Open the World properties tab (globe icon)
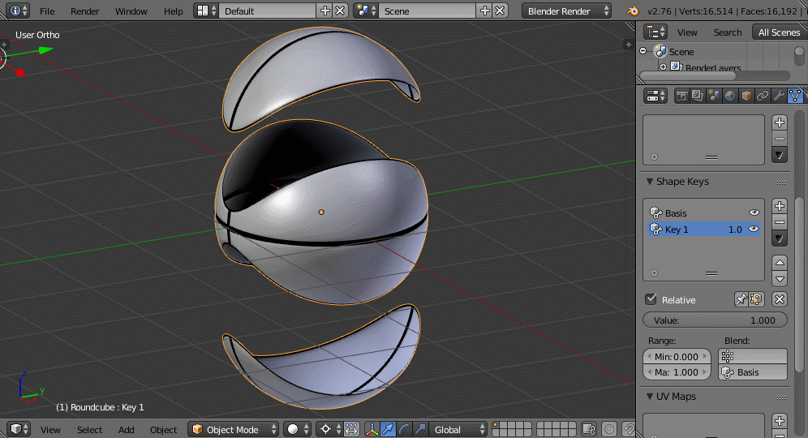The width and height of the screenshot is (808, 438). pyautogui.click(x=729, y=96)
